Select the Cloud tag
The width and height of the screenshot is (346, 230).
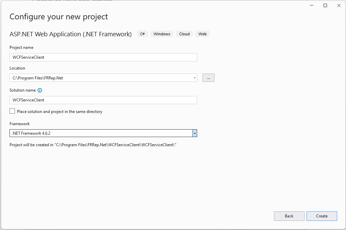coord(184,34)
